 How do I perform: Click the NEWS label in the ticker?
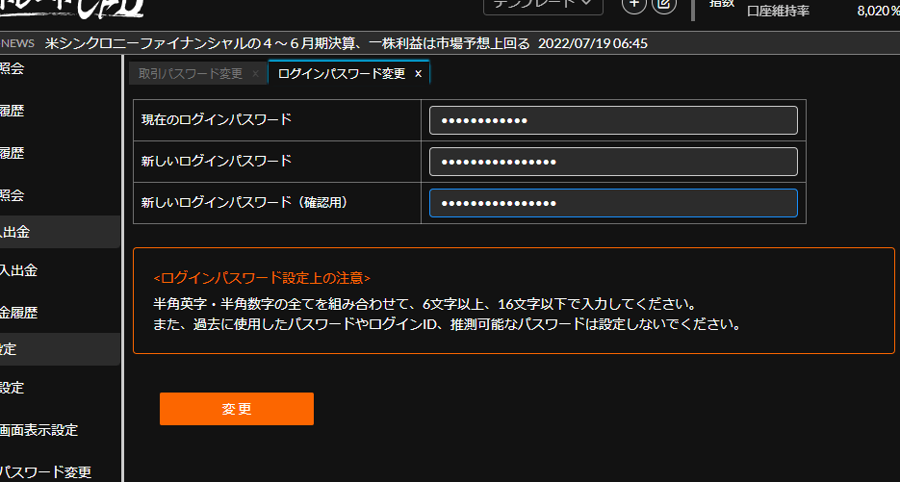pos(17,43)
